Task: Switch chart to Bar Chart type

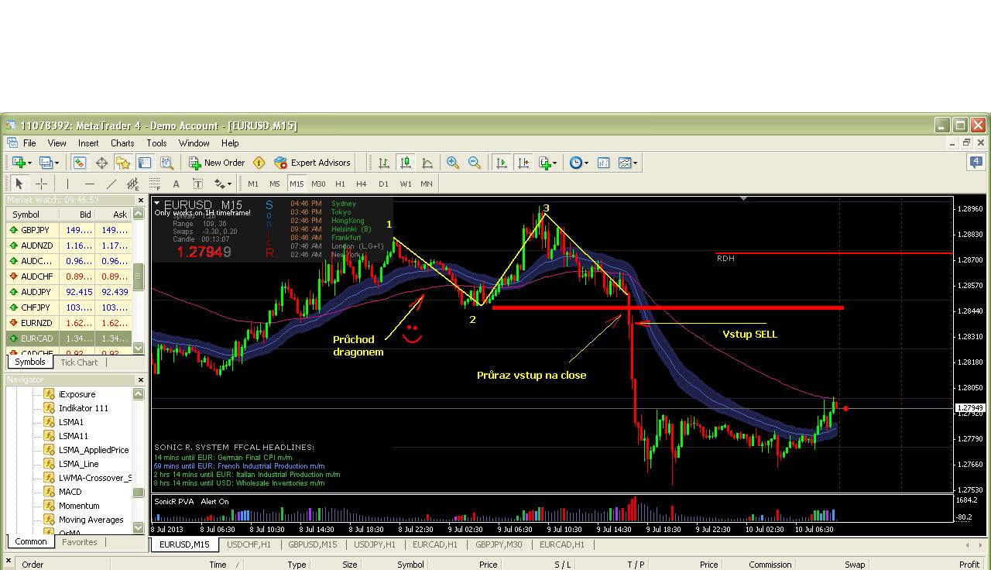Action: pos(384,163)
